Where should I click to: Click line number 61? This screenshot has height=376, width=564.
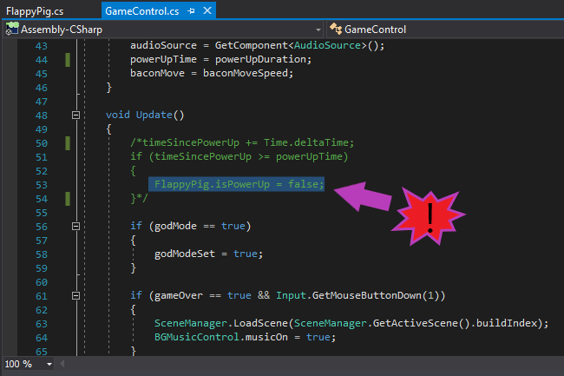point(42,296)
